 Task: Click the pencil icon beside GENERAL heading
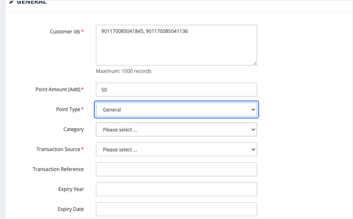coord(11,2)
